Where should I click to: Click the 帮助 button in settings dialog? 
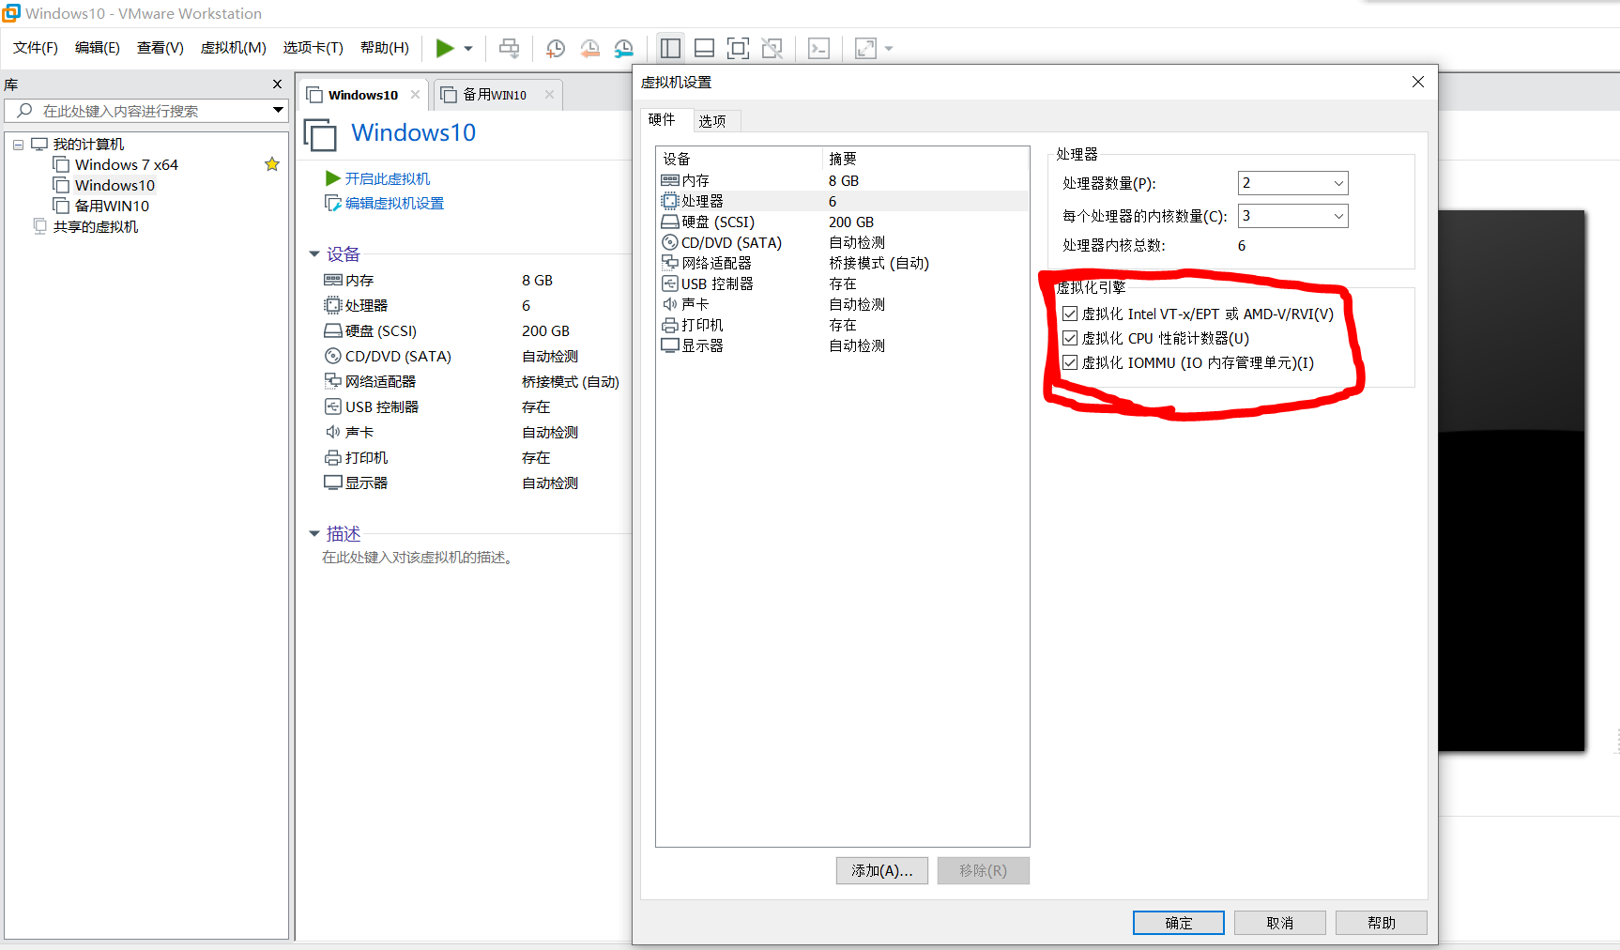(1381, 923)
